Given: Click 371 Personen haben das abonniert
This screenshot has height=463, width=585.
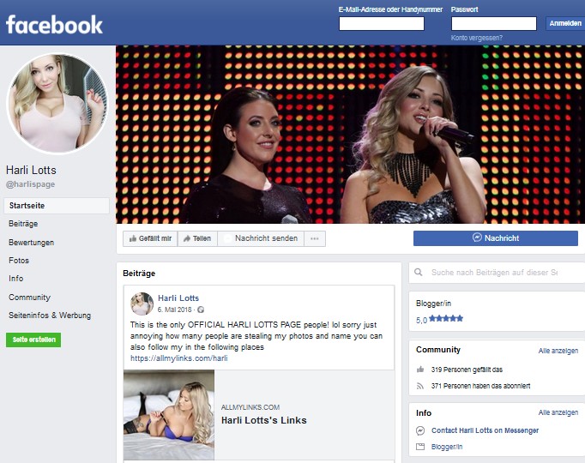Looking at the screenshot, I should tap(480, 386).
